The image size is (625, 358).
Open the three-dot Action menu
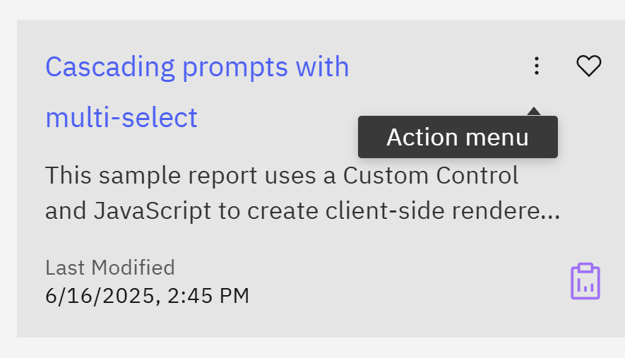[x=537, y=66]
